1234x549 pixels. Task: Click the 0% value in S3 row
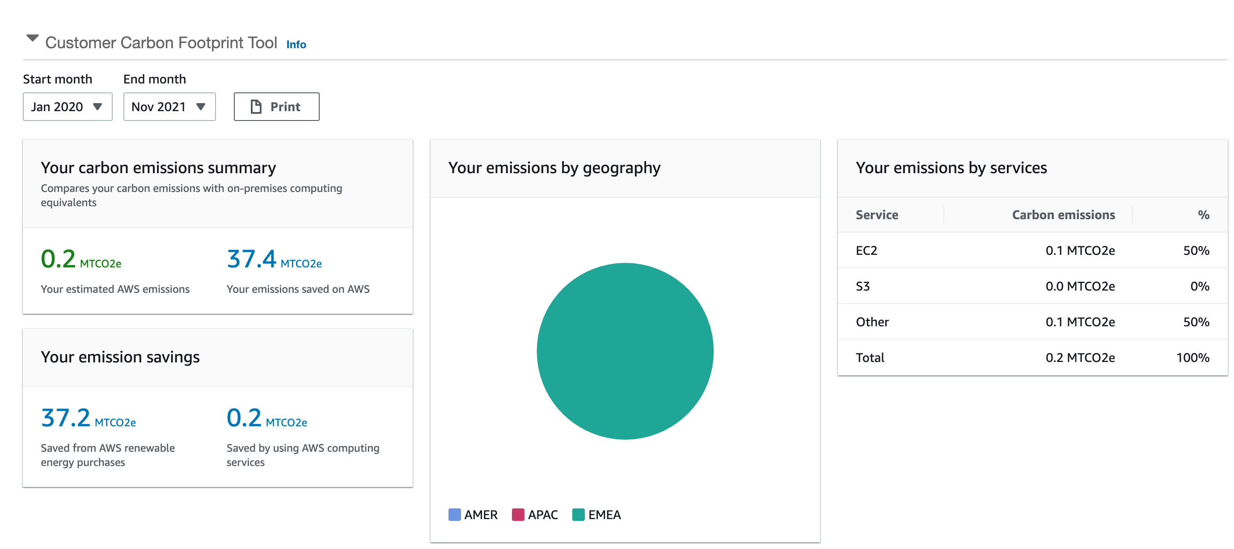(x=1200, y=287)
